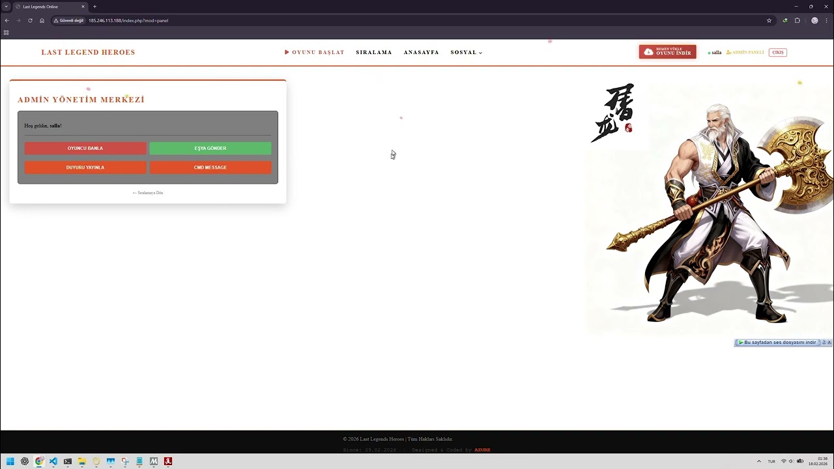834x469 pixels.
Task: Click the TUR language indicator
Action: click(771, 461)
